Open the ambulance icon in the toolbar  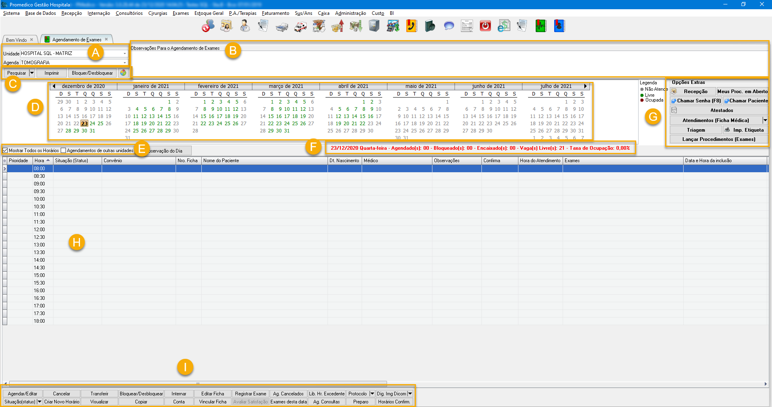[x=300, y=26]
